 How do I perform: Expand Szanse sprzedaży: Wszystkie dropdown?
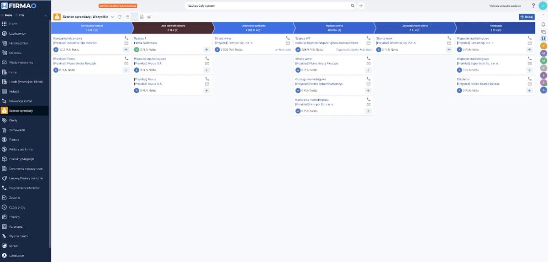click(112, 17)
